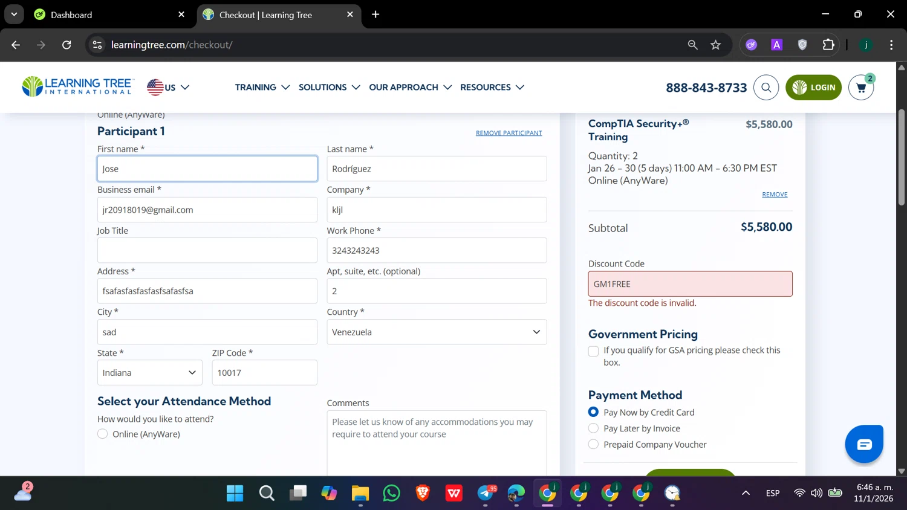Show hidden system tray icons

pos(746,493)
